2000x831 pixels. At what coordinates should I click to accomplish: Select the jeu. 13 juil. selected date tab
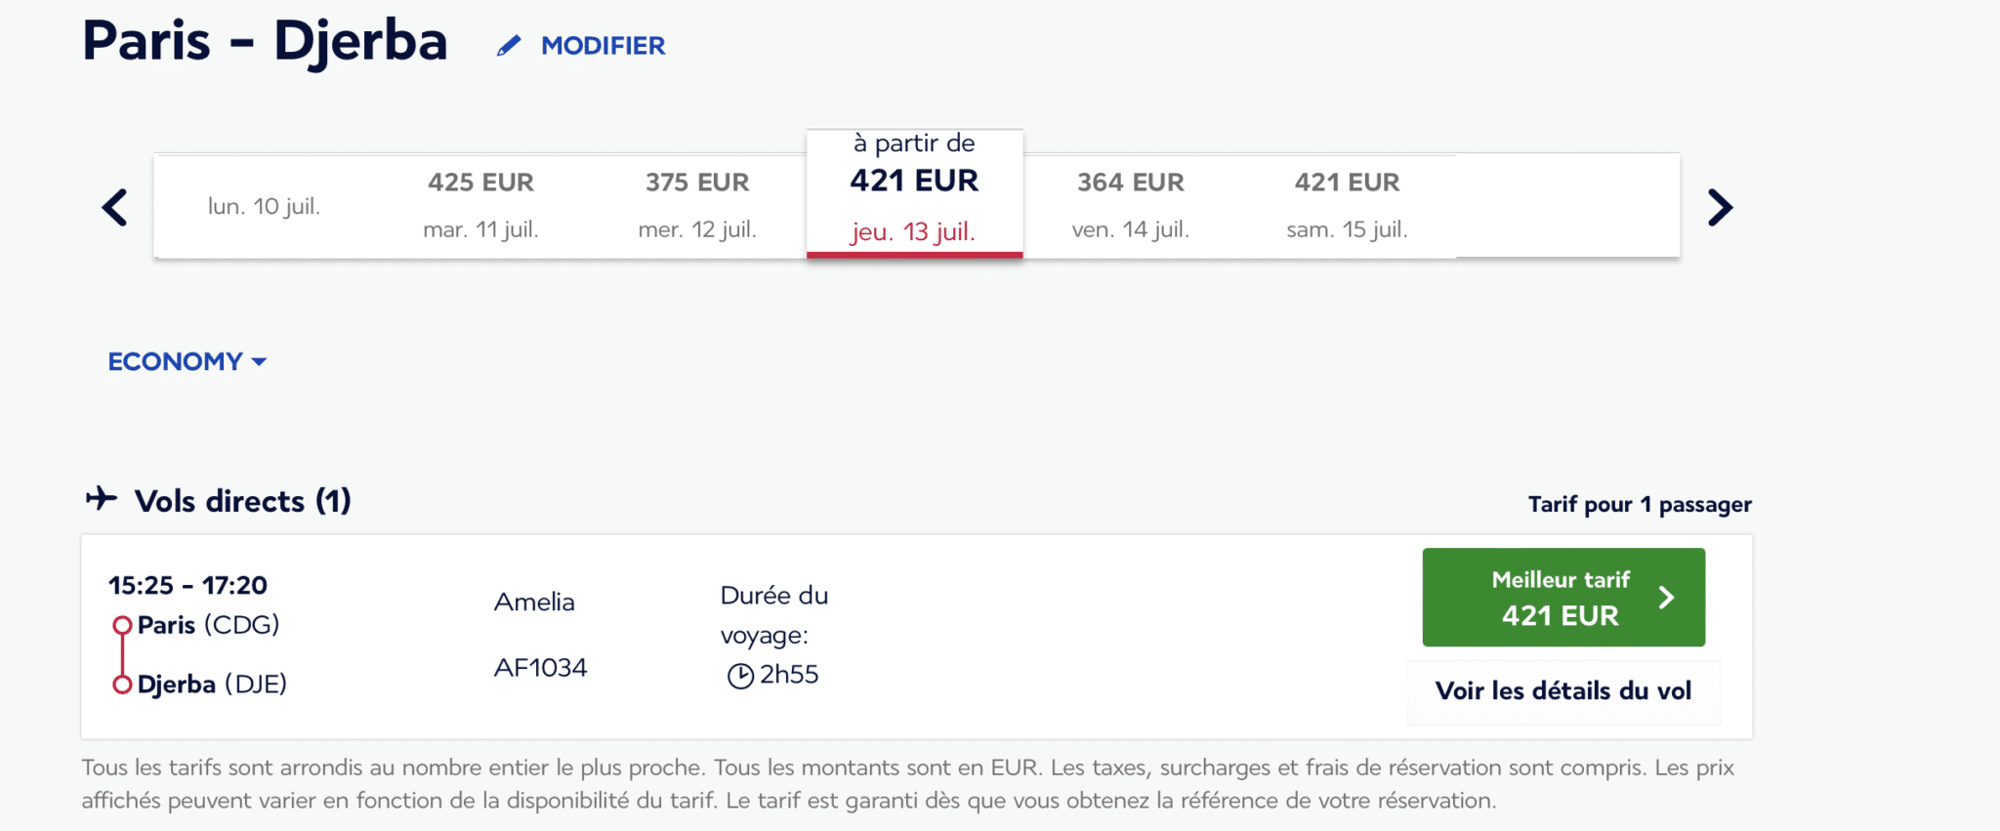coord(914,193)
